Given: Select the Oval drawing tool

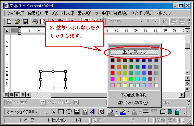Looking at the screenshot, I should 69,112.
